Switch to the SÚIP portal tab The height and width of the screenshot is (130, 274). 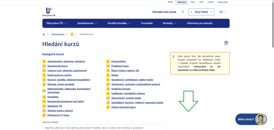201,2
